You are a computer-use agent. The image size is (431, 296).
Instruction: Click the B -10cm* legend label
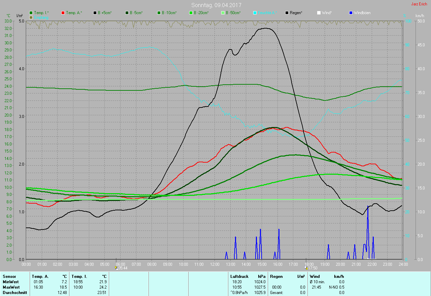coord(169,13)
